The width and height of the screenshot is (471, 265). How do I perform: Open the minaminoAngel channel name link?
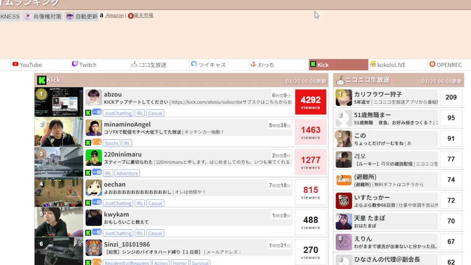(x=127, y=124)
